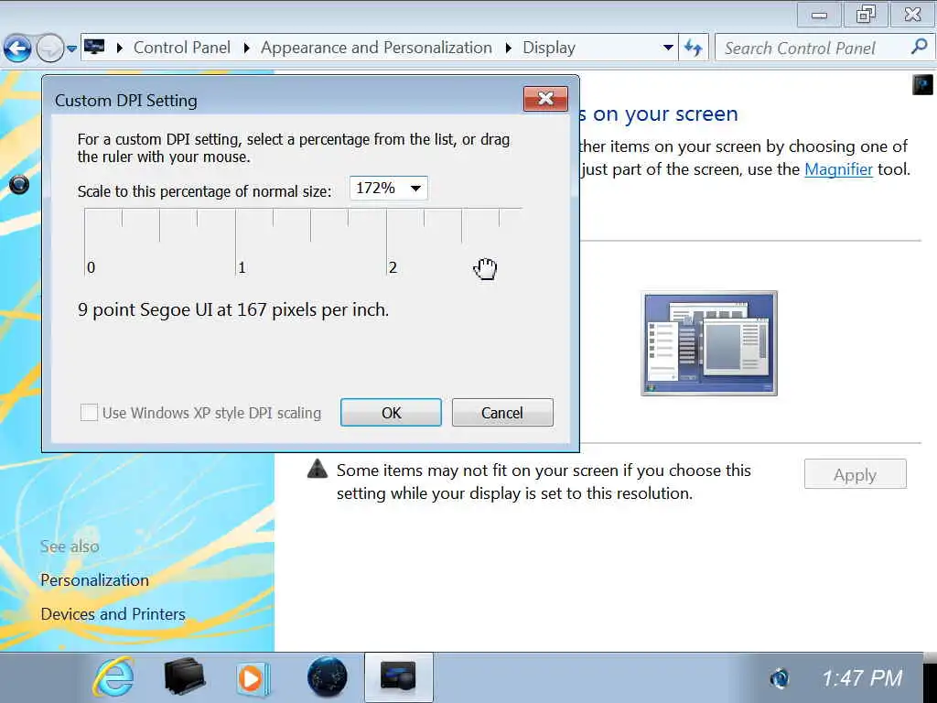Open the Magnifier link
This screenshot has height=703, width=937.
coord(838,169)
